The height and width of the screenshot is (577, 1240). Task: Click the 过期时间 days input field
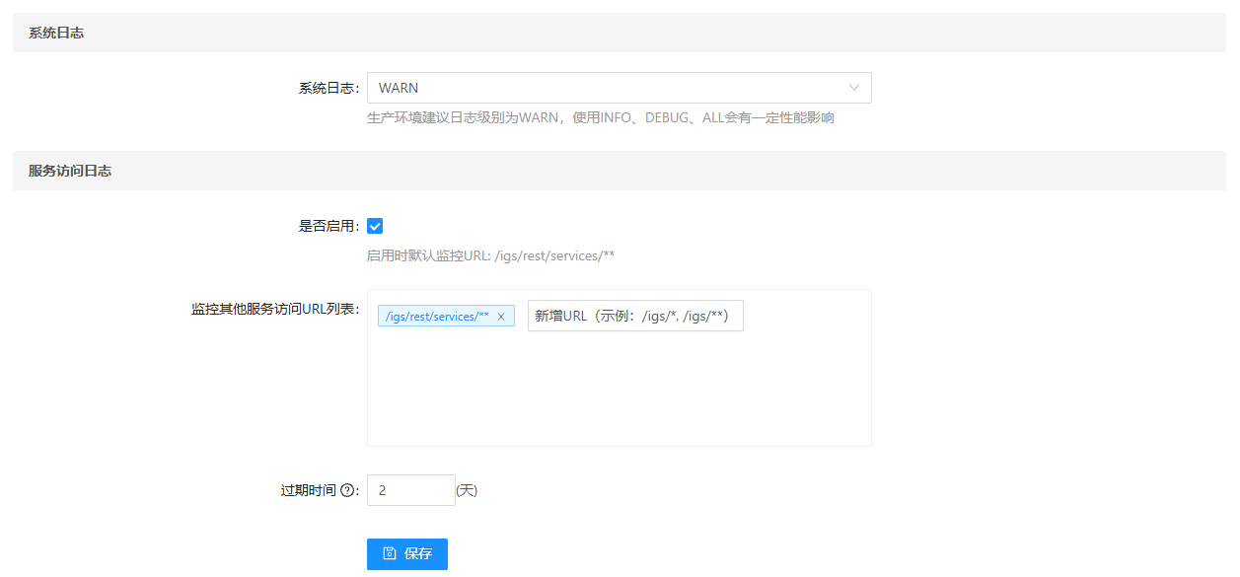click(410, 490)
